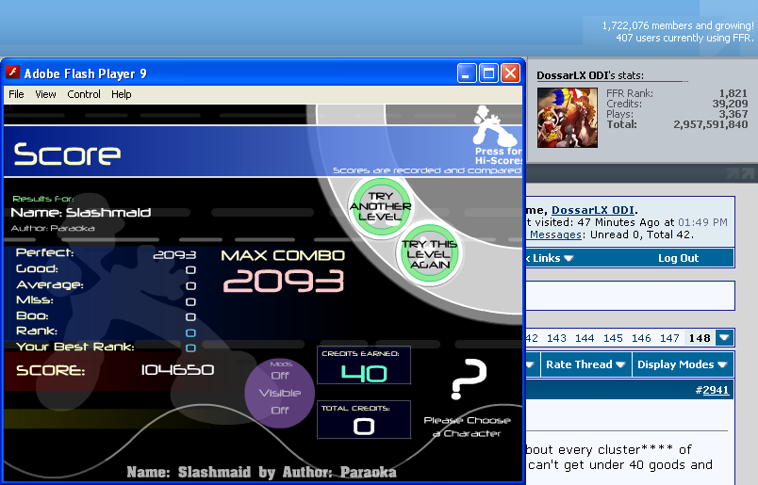
Task: Click the Try Another Level button
Action: click(x=379, y=206)
